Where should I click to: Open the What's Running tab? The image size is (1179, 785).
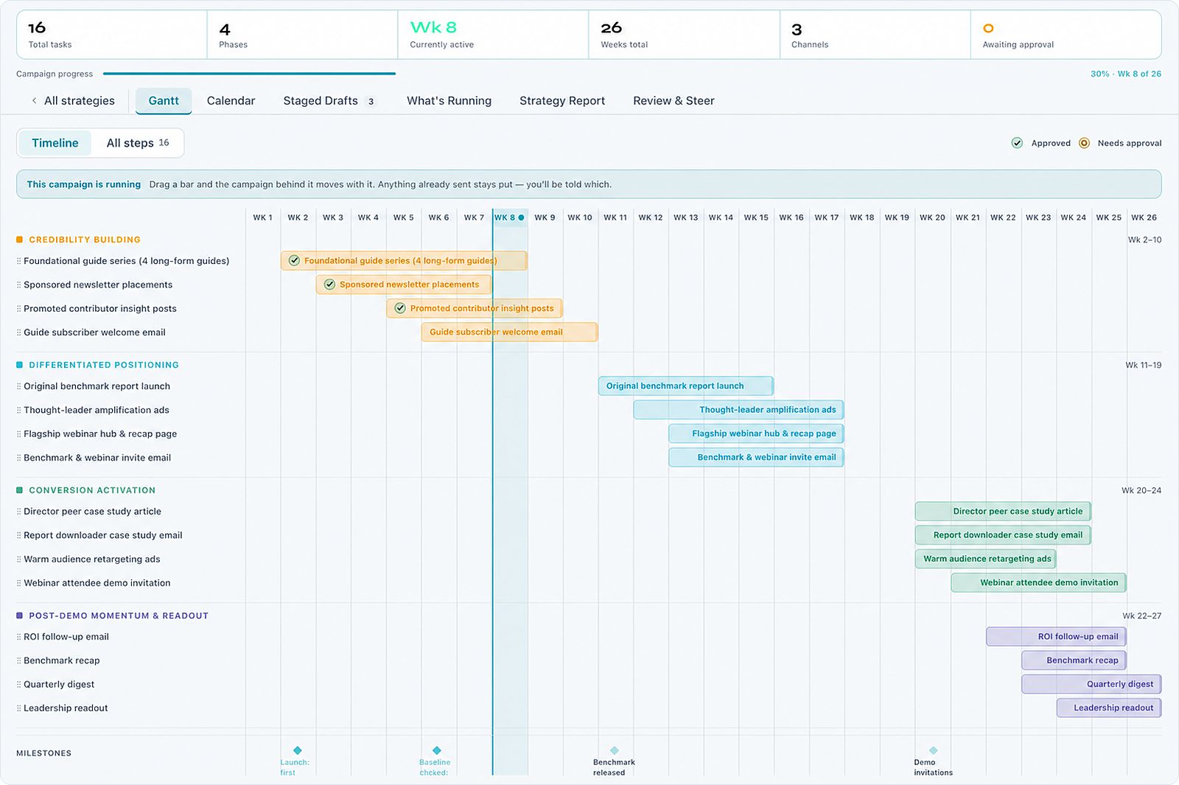coord(449,101)
